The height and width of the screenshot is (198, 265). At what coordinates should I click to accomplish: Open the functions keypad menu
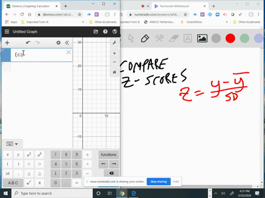click(x=109, y=155)
